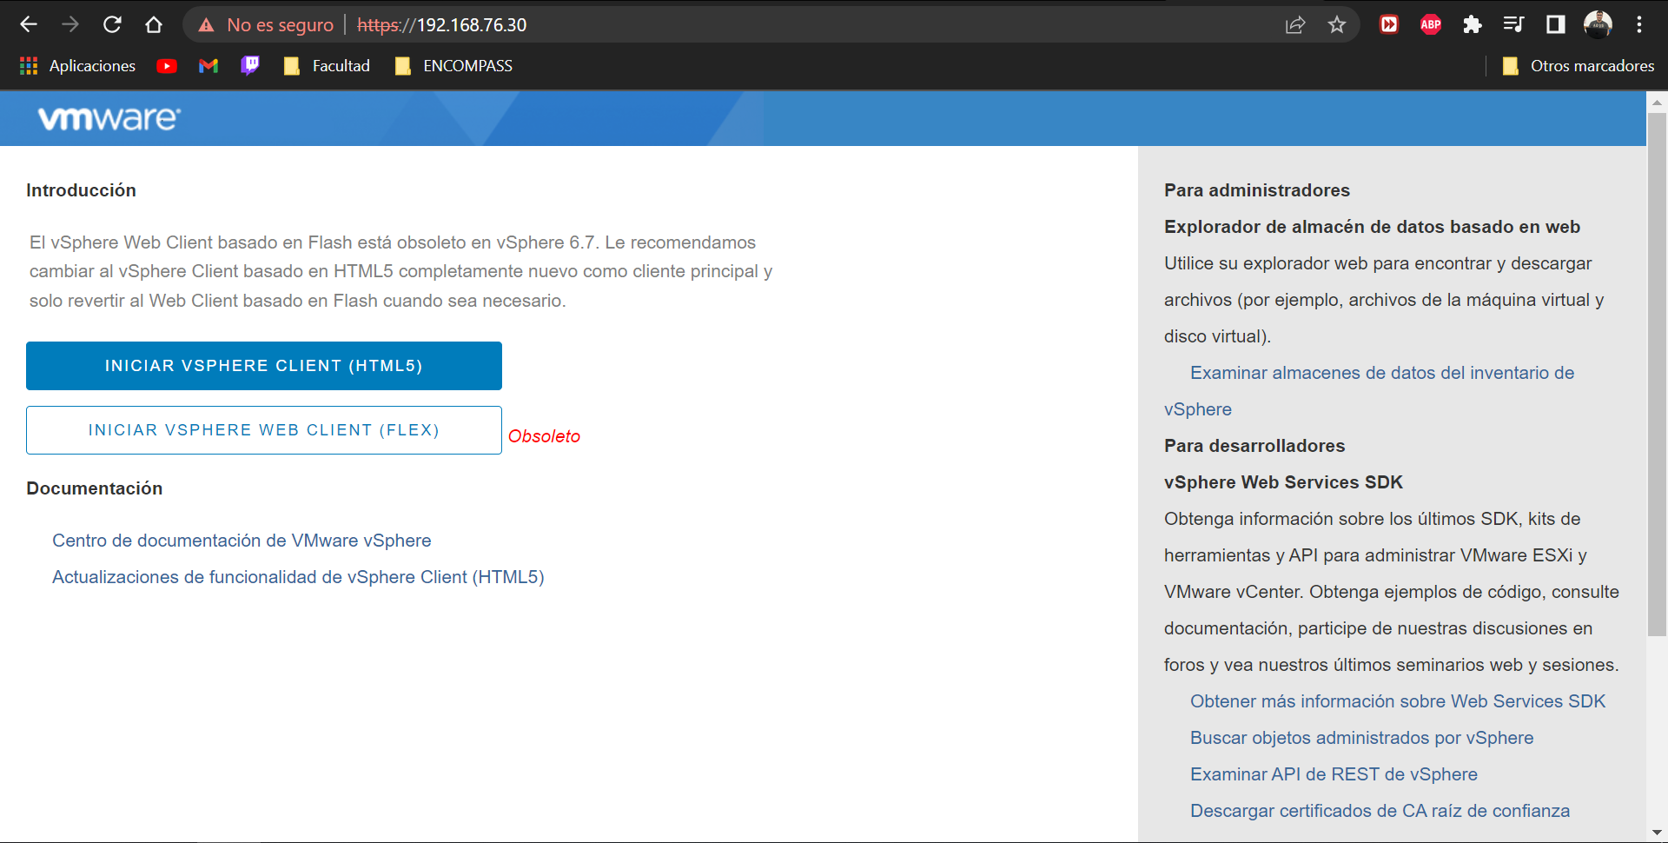Open the red video downloader extension icon

[x=1389, y=24]
